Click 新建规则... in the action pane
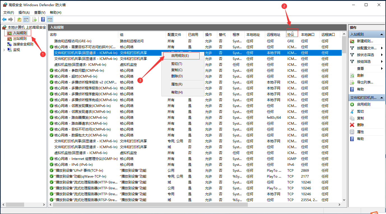 pyautogui.click(x=365, y=41)
